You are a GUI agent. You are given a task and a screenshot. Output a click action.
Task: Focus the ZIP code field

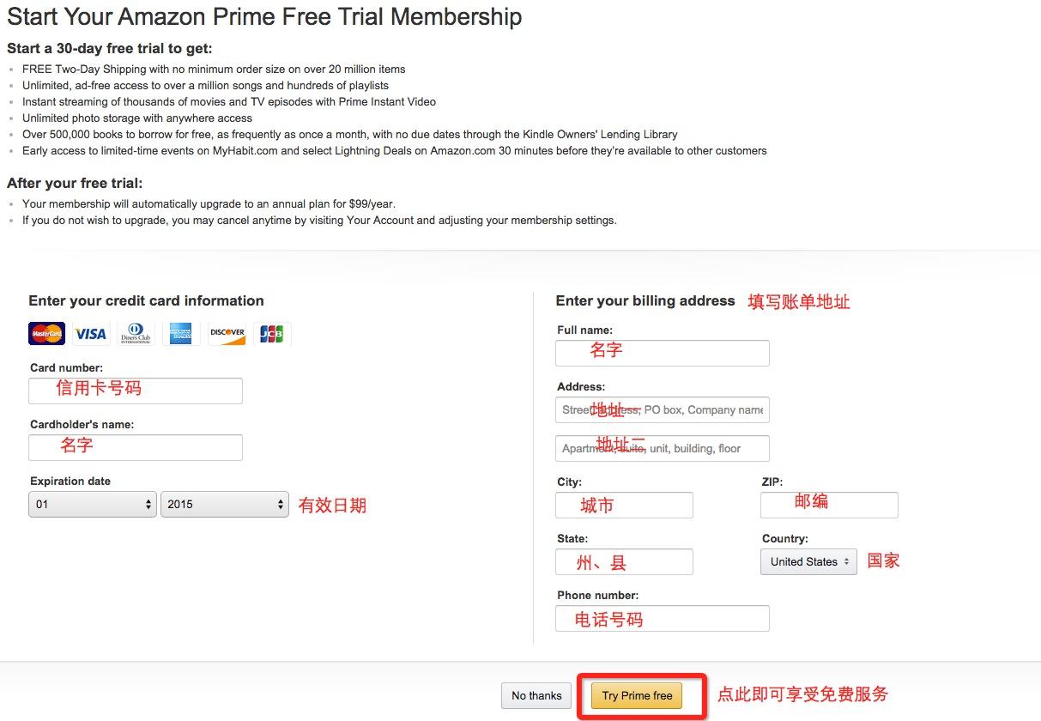point(829,505)
